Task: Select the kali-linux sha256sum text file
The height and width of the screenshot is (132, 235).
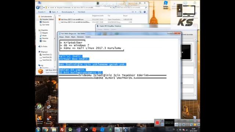Action: click(75, 22)
